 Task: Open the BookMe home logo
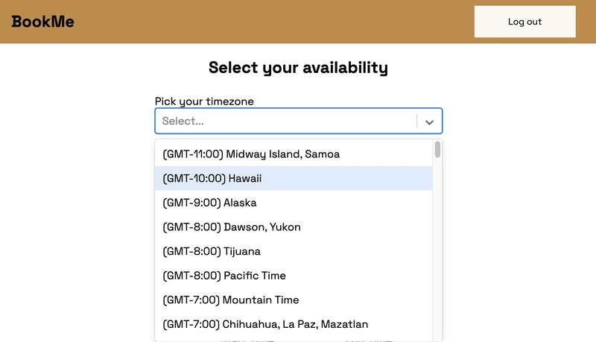tap(43, 22)
